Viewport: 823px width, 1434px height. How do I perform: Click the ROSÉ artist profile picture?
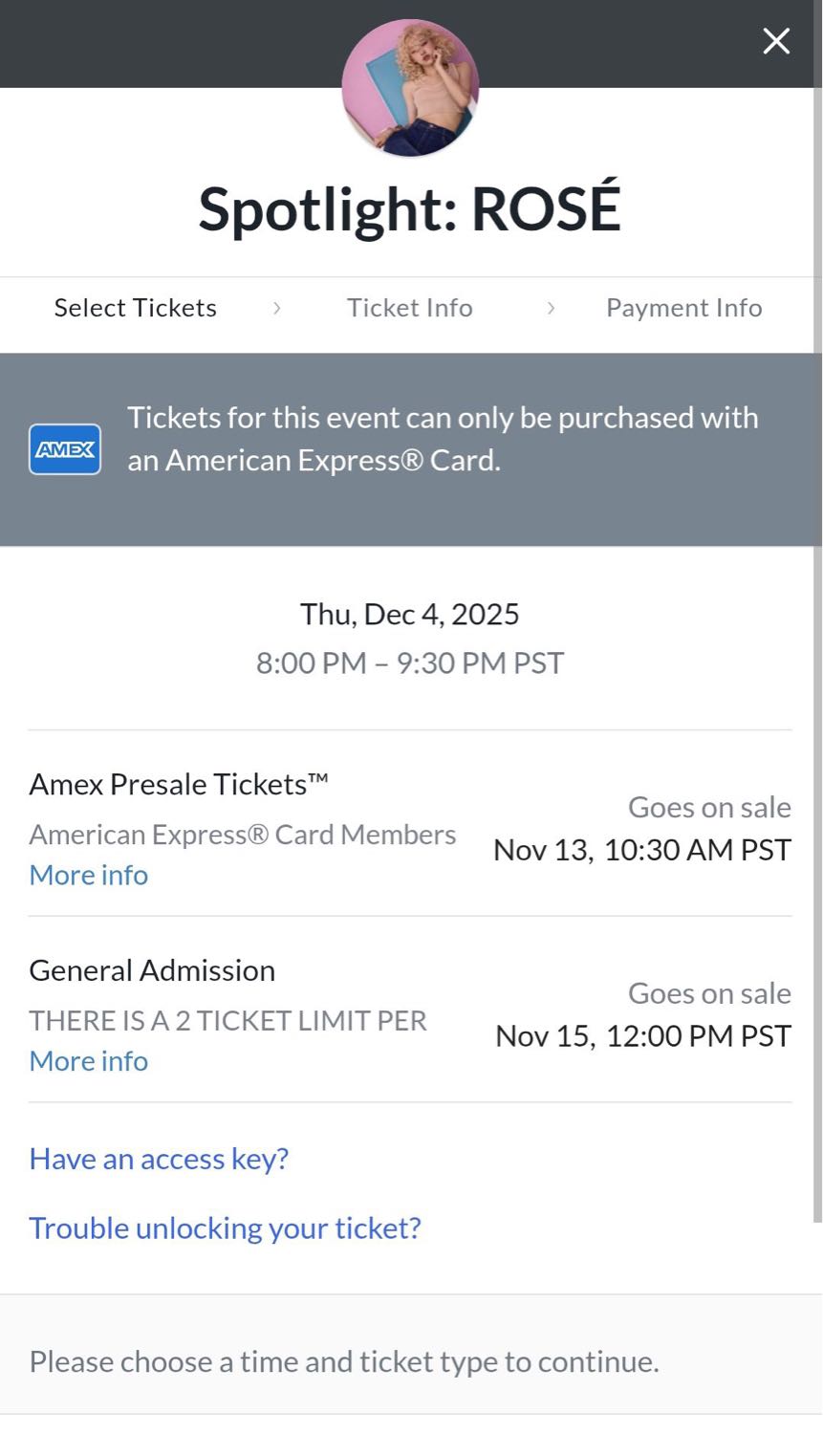click(x=410, y=88)
